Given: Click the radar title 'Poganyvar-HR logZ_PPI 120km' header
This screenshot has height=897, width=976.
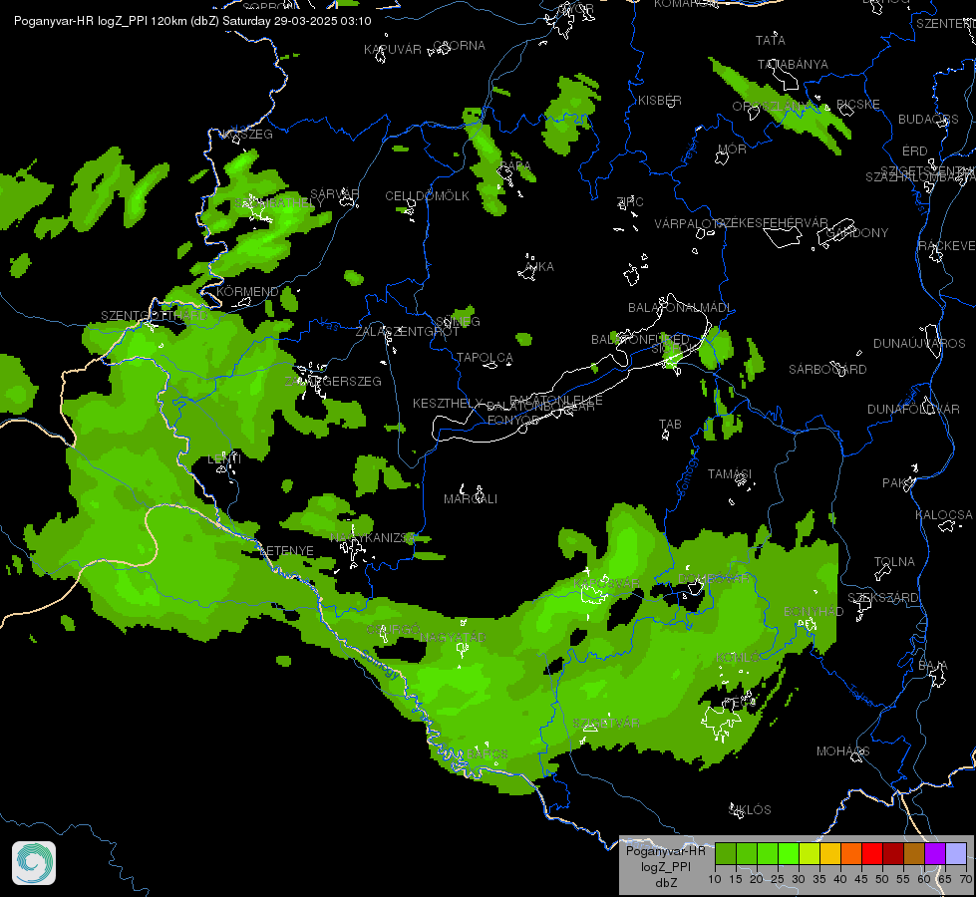Looking at the screenshot, I should tap(192, 21).
